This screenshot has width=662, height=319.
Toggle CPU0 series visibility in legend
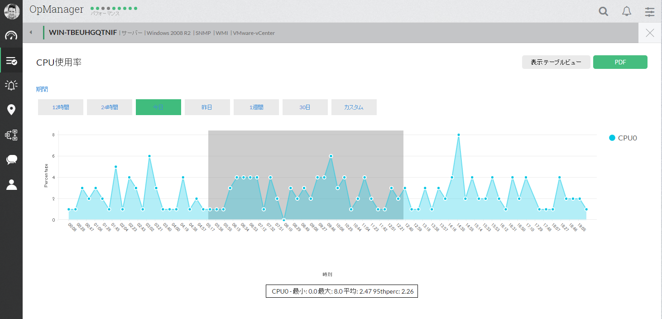(x=623, y=138)
